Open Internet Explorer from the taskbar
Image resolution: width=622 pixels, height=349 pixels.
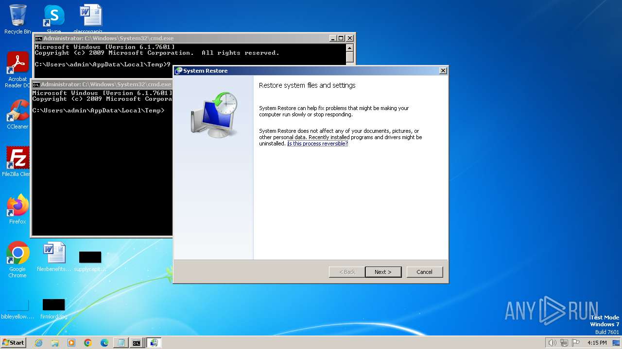[x=38, y=343]
